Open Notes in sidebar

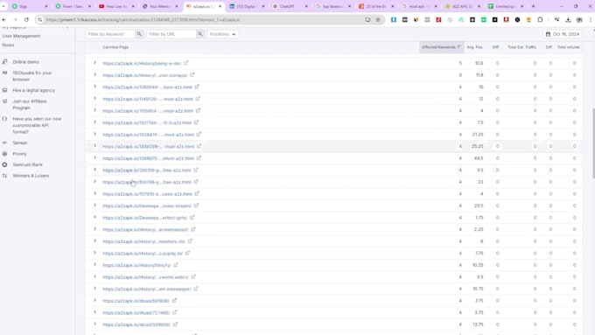tap(8, 45)
